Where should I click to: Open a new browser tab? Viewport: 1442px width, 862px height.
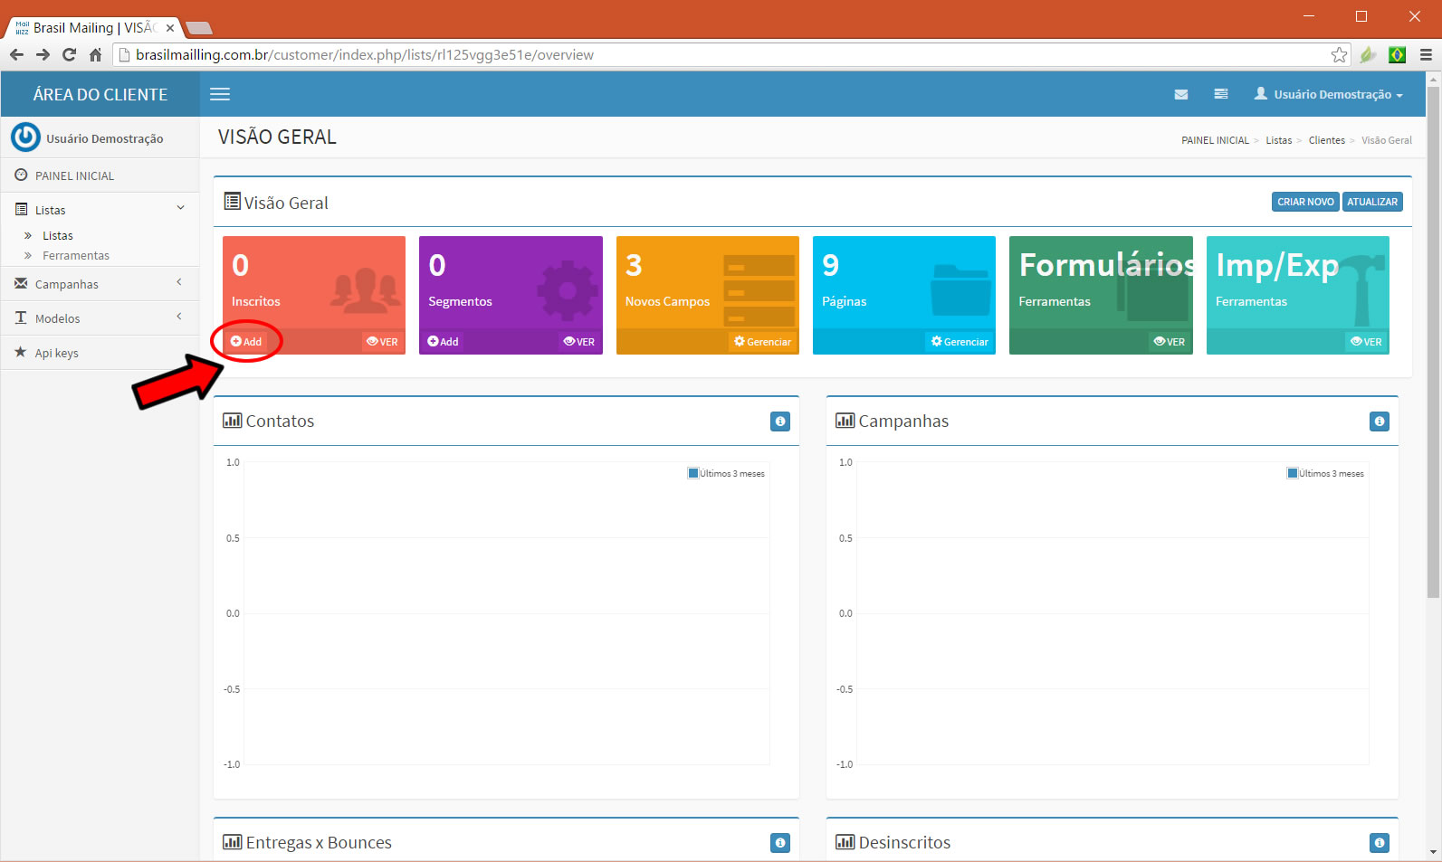click(198, 28)
